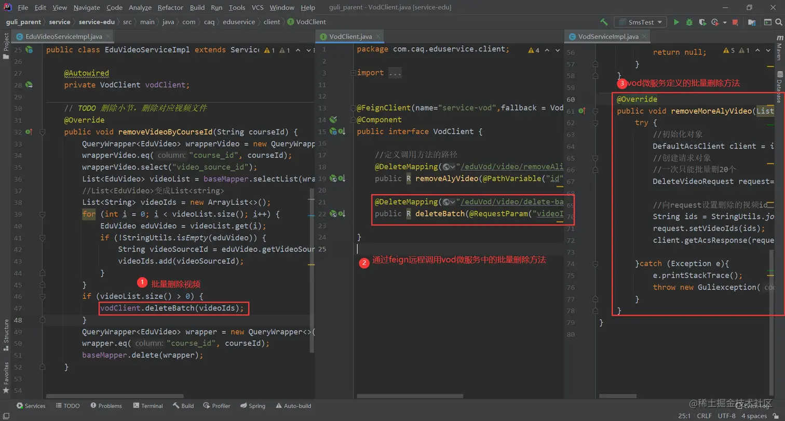Switch to EduVideoServiceImpl.java tab
The height and width of the screenshot is (421, 785).
63,37
